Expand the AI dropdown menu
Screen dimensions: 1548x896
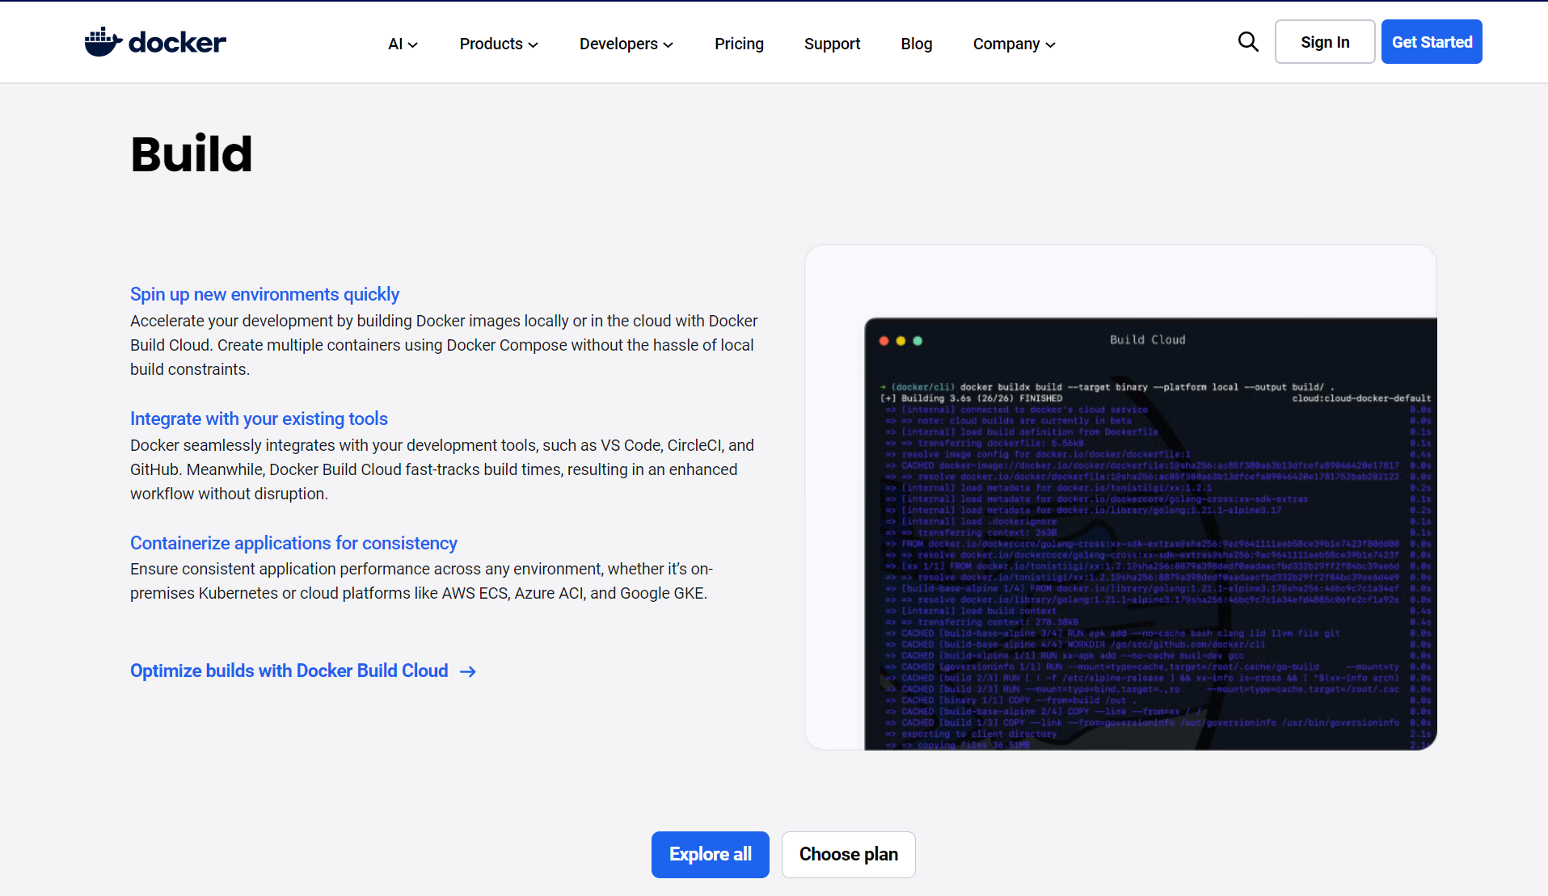[x=403, y=44]
